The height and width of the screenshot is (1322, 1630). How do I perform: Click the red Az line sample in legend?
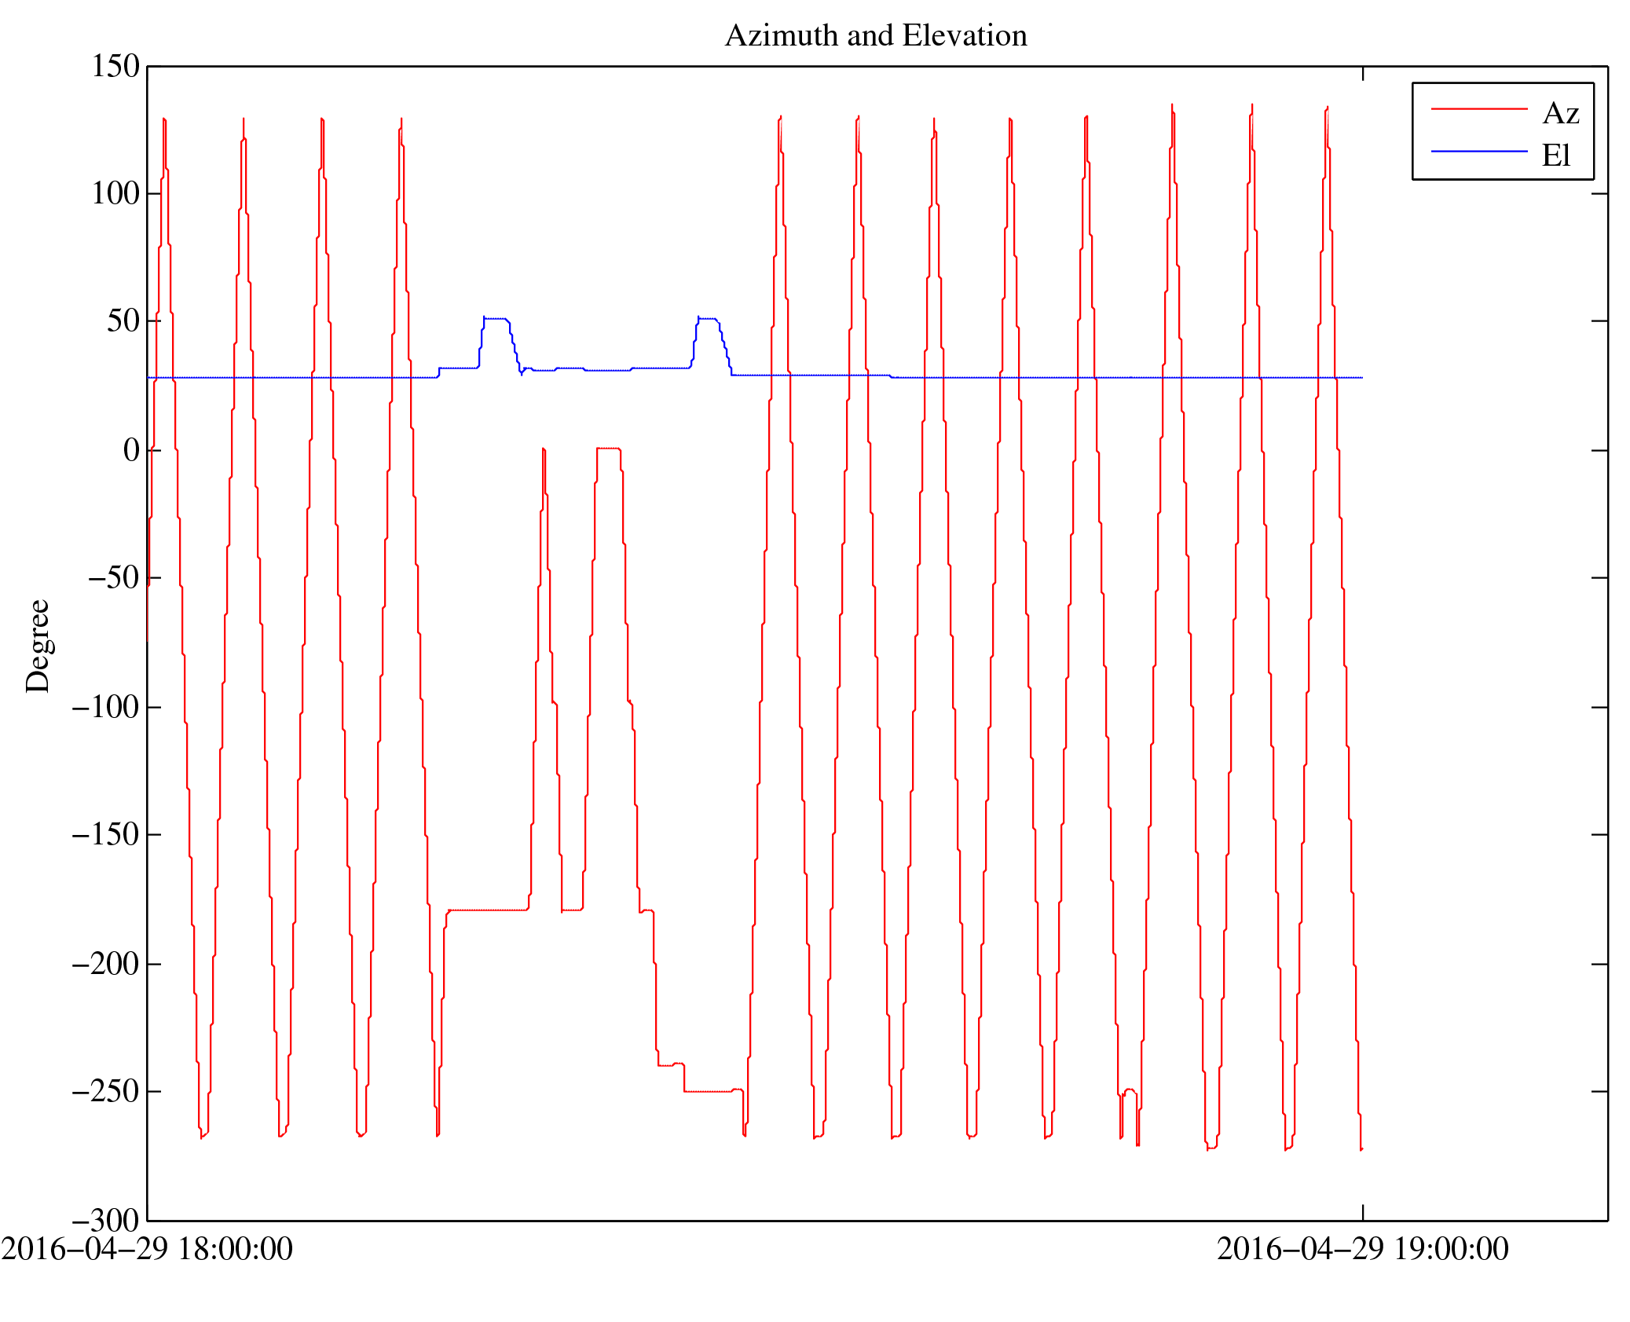pyautogui.click(x=1478, y=109)
